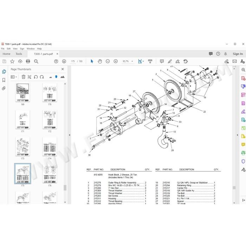
Task: Open the Help menu
Action: [39, 49]
